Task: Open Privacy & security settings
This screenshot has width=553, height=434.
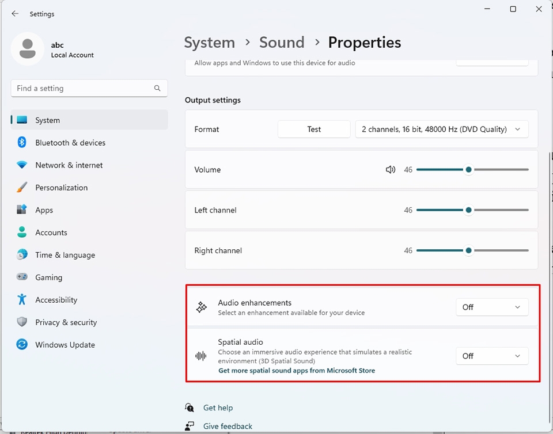Action: (x=90, y=322)
